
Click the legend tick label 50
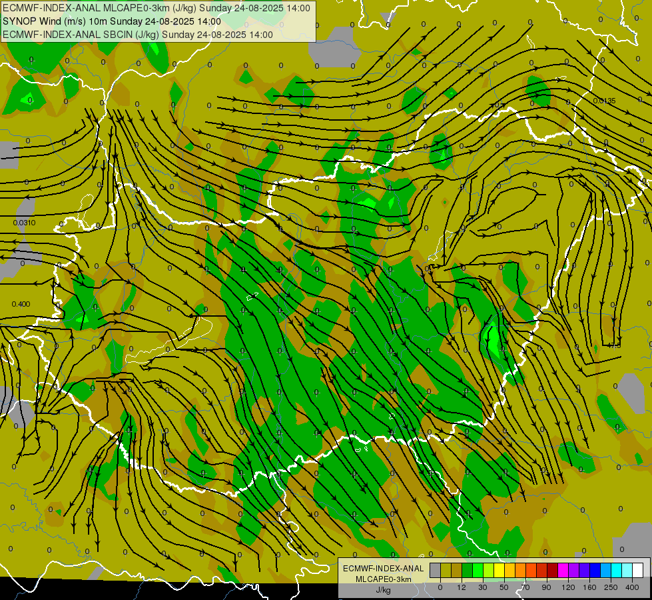pos(504,587)
